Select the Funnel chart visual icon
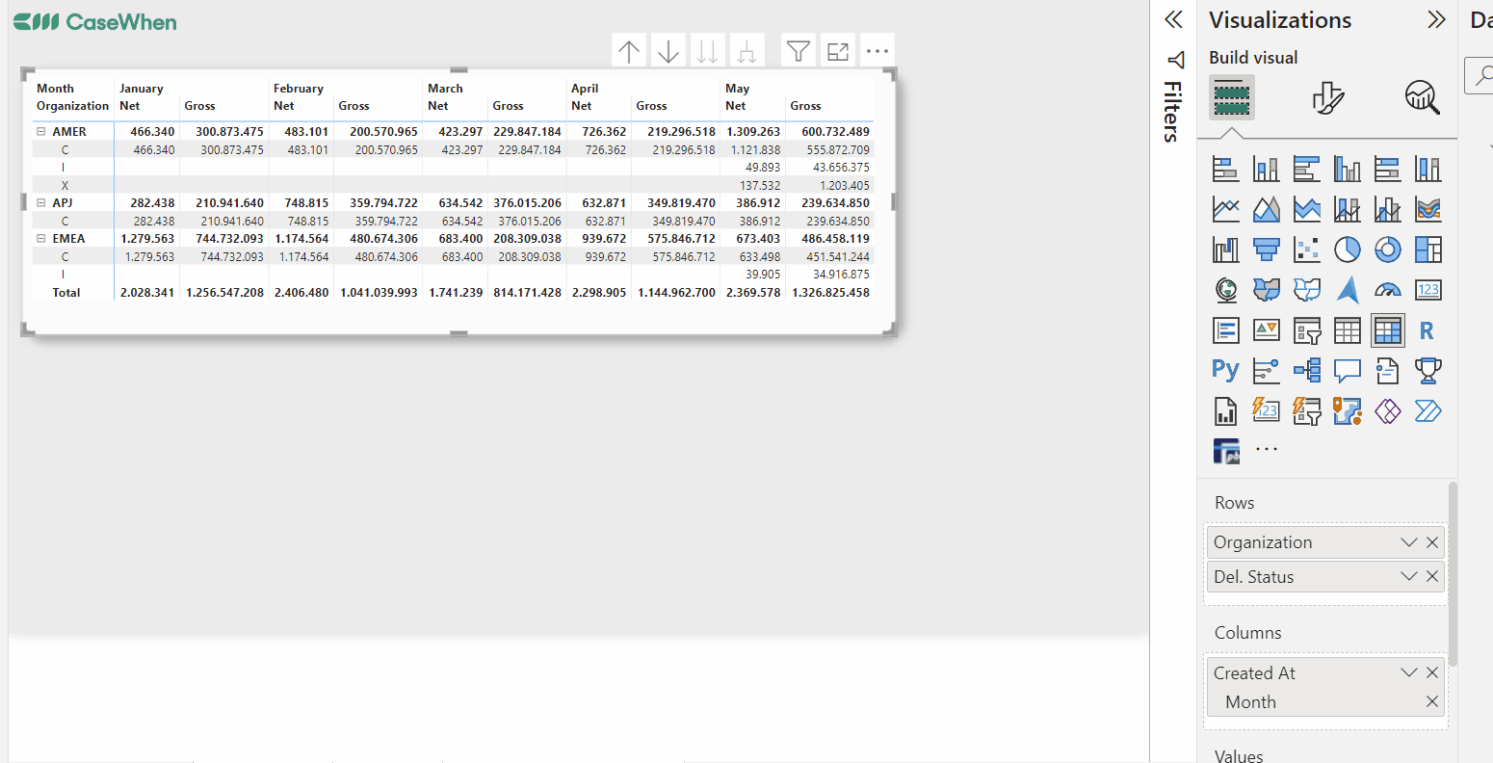Viewport: 1493px width, 763px height. (x=1266, y=249)
